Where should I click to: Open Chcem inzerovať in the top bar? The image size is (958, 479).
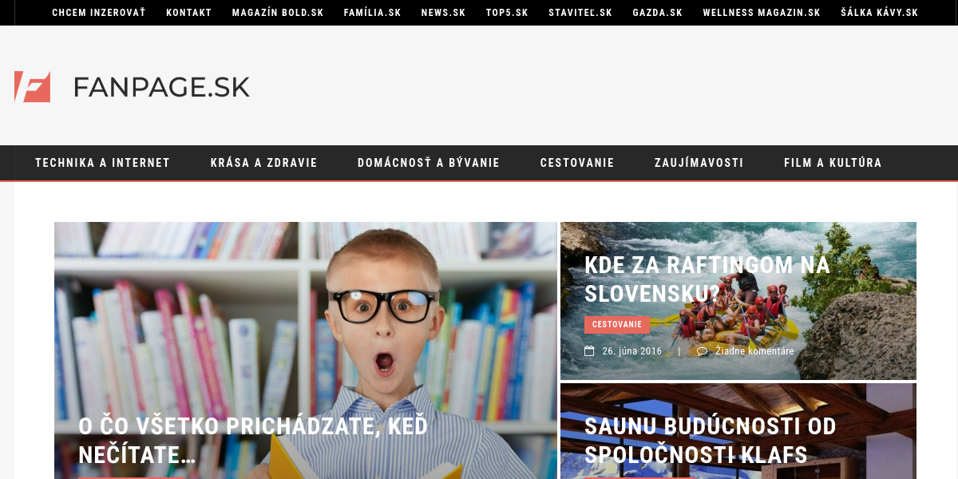[x=99, y=13]
